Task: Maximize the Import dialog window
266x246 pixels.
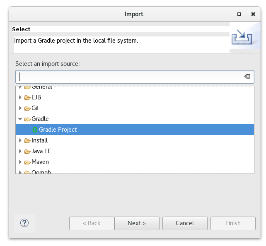Action: pyautogui.click(x=239, y=14)
